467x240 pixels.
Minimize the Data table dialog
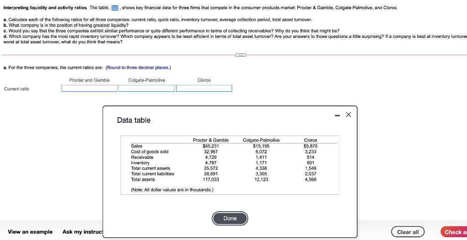337,115
